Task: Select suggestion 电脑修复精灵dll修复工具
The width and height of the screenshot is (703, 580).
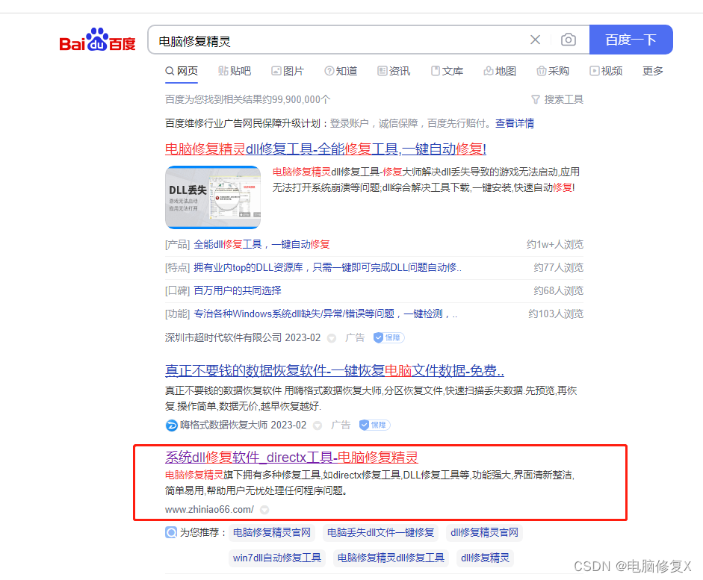Action: tap(391, 558)
